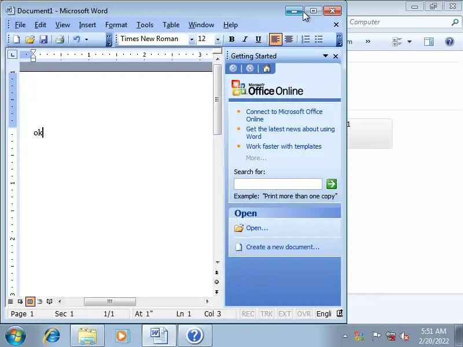The width and height of the screenshot is (463, 347).
Task: Click spelling and grammar status icon
Action: [340, 313]
